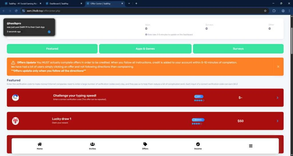Bookmark this page with the star icon
Image resolution: width=293 pixels, height=156 pixels.
tap(265, 11)
